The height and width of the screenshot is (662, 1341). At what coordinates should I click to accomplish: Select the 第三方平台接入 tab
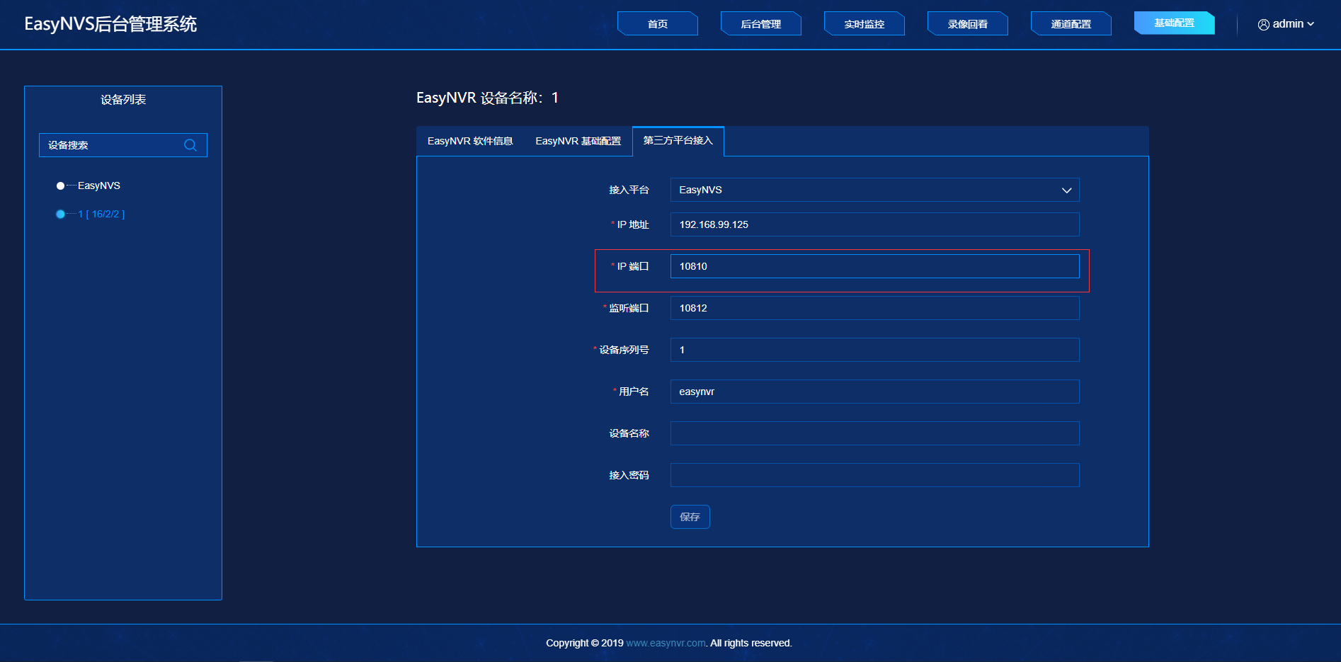[678, 141]
